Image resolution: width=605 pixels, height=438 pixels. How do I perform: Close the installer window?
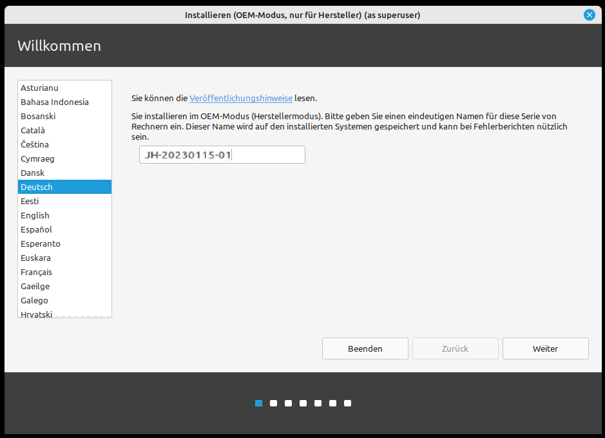(x=589, y=15)
